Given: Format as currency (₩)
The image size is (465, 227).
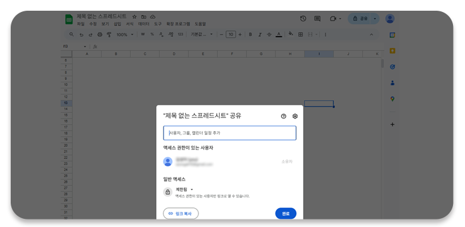Looking at the screenshot, I should (143, 34).
